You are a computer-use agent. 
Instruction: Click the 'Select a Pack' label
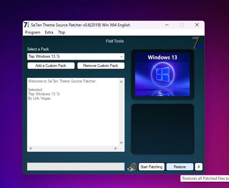(x=38, y=49)
